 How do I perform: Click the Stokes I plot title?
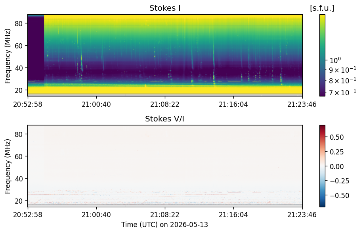165,8
